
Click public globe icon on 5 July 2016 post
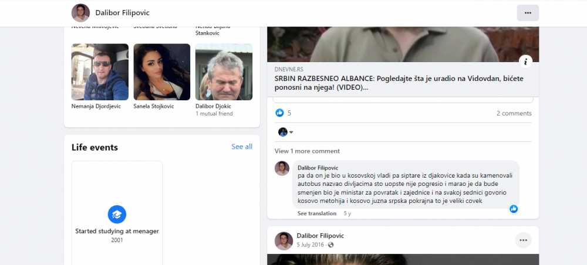pyautogui.click(x=330, y=245)
